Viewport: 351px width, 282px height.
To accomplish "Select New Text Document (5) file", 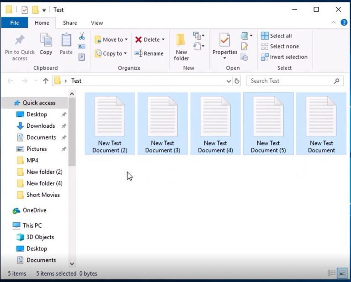I will pyautogui.click(x=268, y=124).
